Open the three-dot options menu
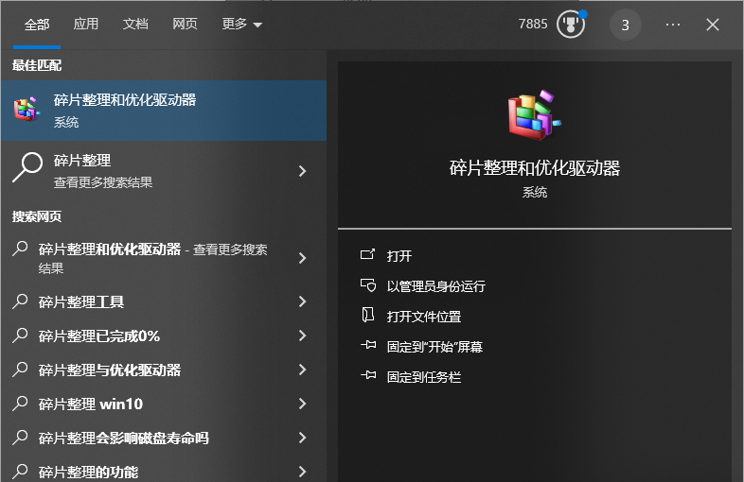Viewport: 744px width, 482px height. coord(673,25)
